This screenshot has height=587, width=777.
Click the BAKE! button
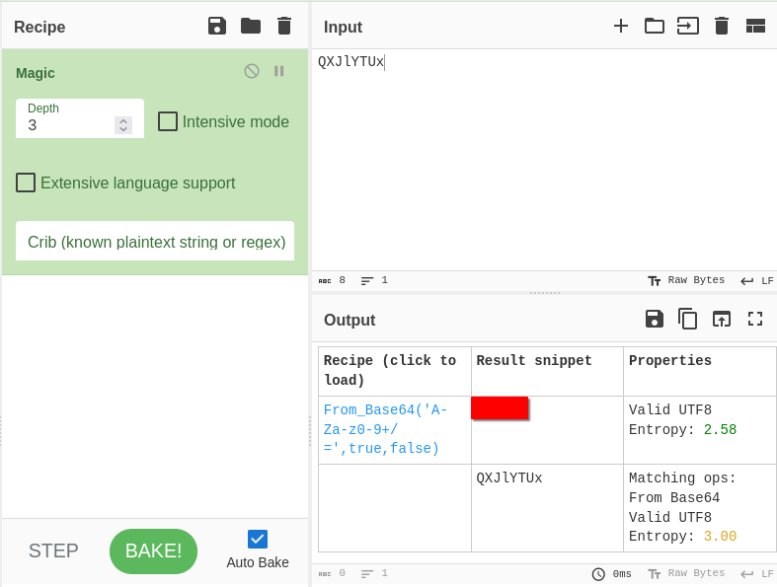click(153, 550)
